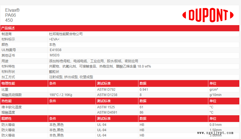Image resolution: width=241 pixels, height=139 pixels.
Task: Click the 阻燃性 section header
Action: pos(7,119)
